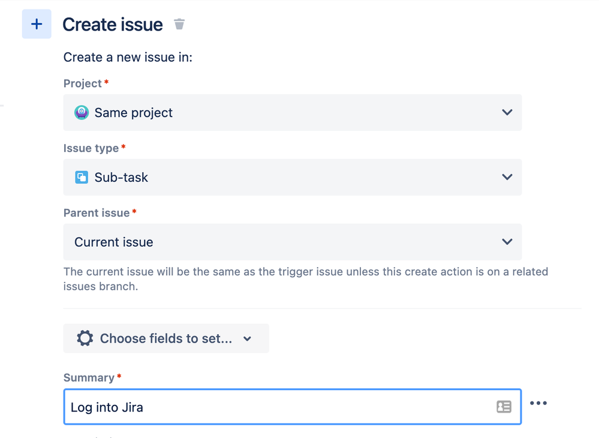
Task: Open the Choose fields to set dropdown
Action: 166,338
